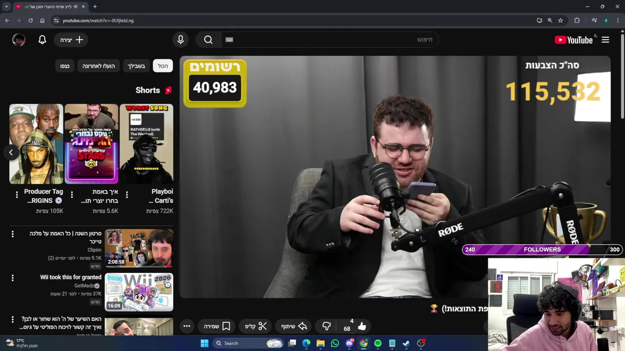The height and width of the screenshot is (351, 625).
Task: Click the Wii took this for granted title
Action: (x=71, y=277)
